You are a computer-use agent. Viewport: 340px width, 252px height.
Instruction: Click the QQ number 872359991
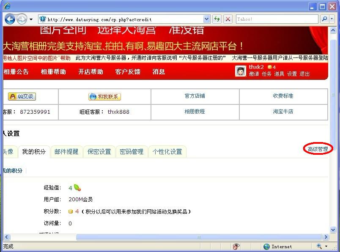35,112
